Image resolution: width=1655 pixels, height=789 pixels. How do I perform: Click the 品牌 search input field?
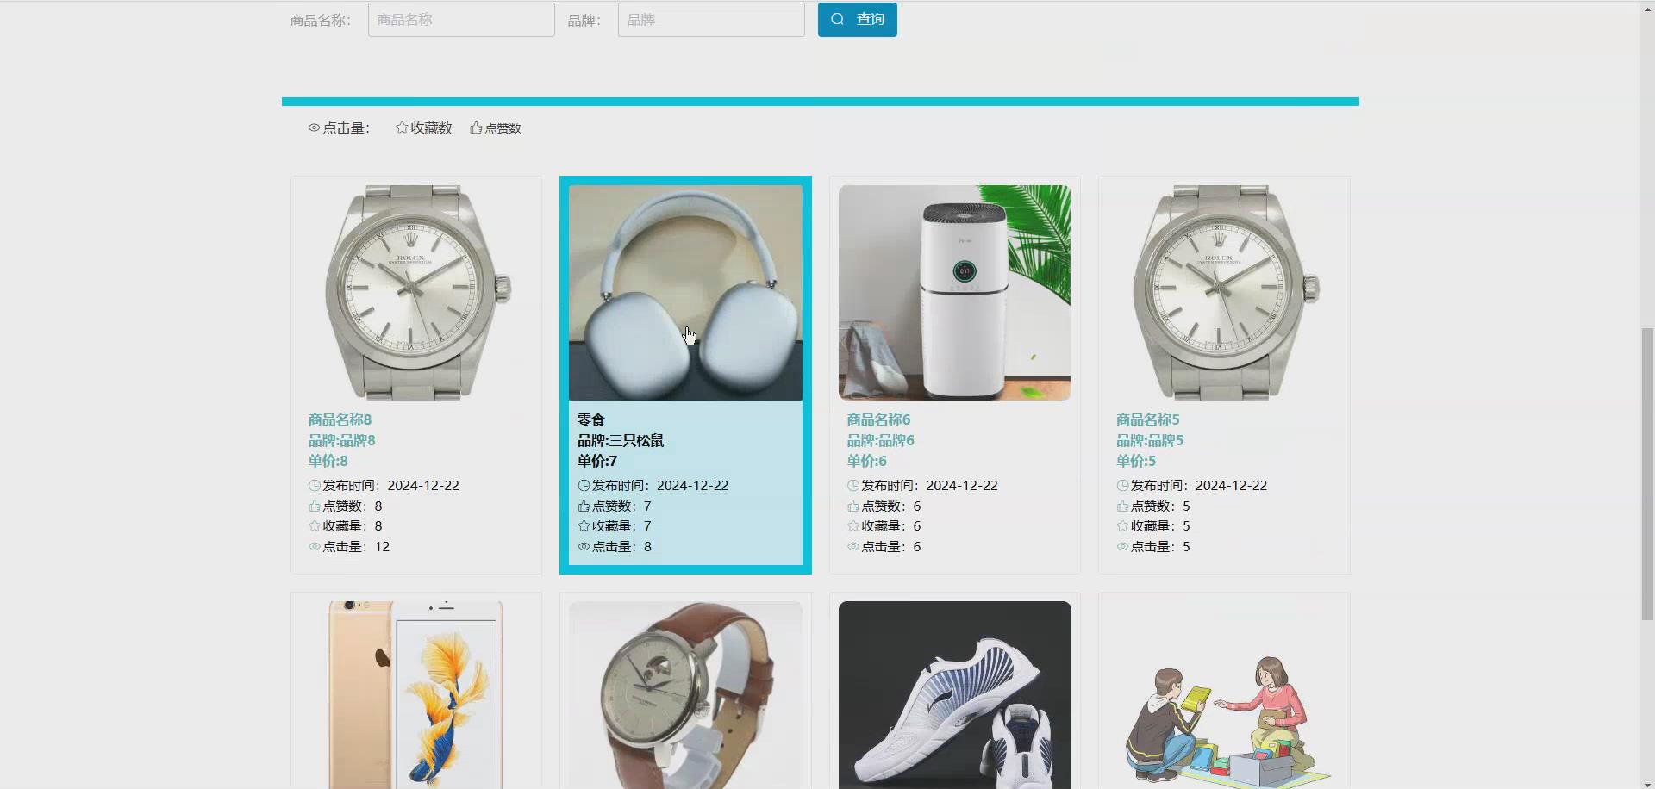point(709,19)
